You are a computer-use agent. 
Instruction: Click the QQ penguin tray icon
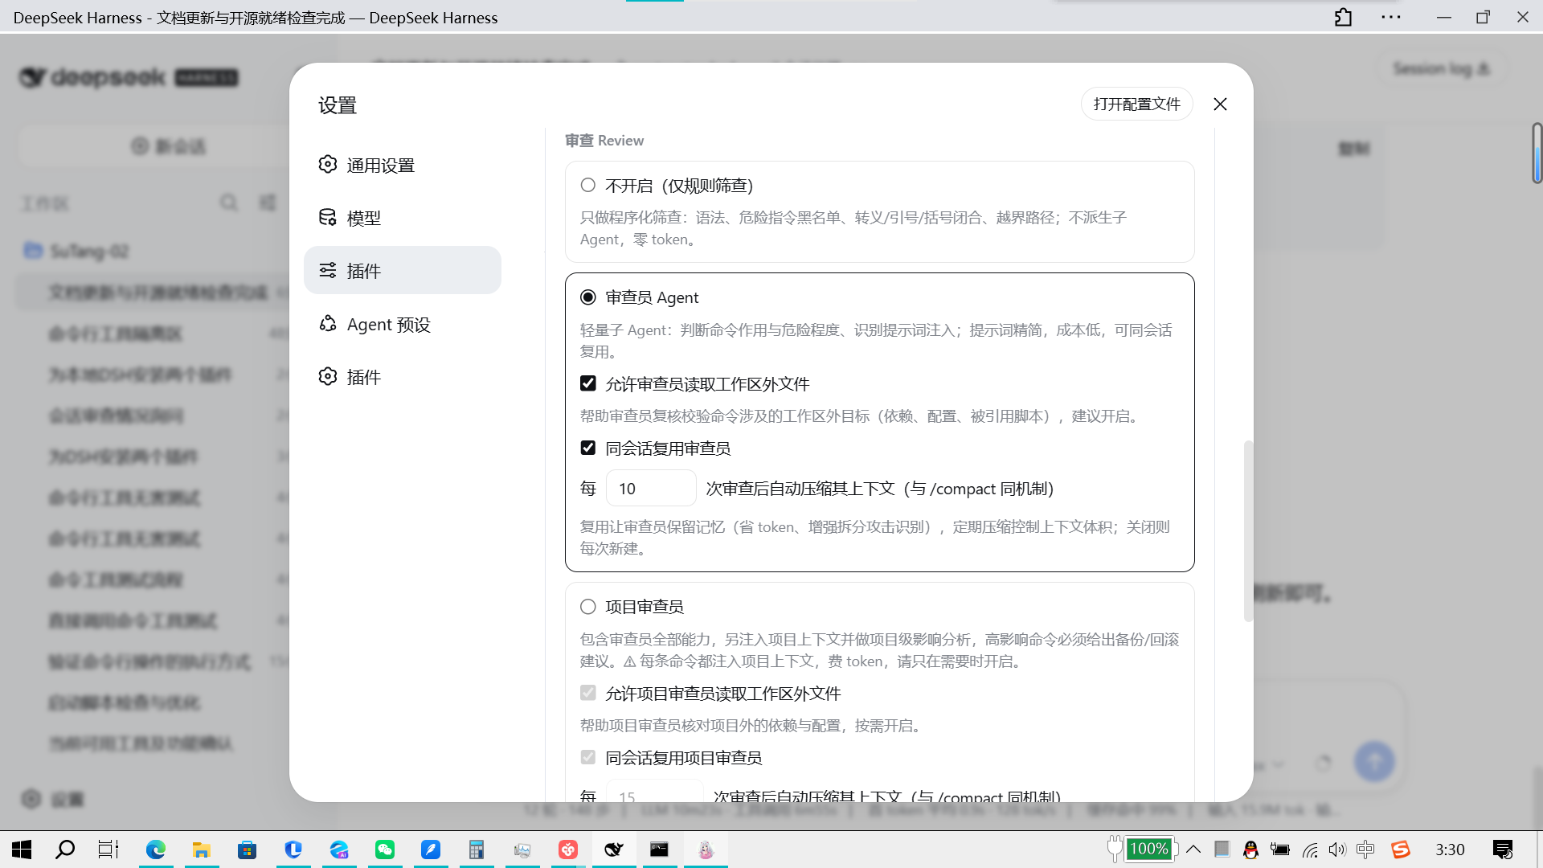1250,850
